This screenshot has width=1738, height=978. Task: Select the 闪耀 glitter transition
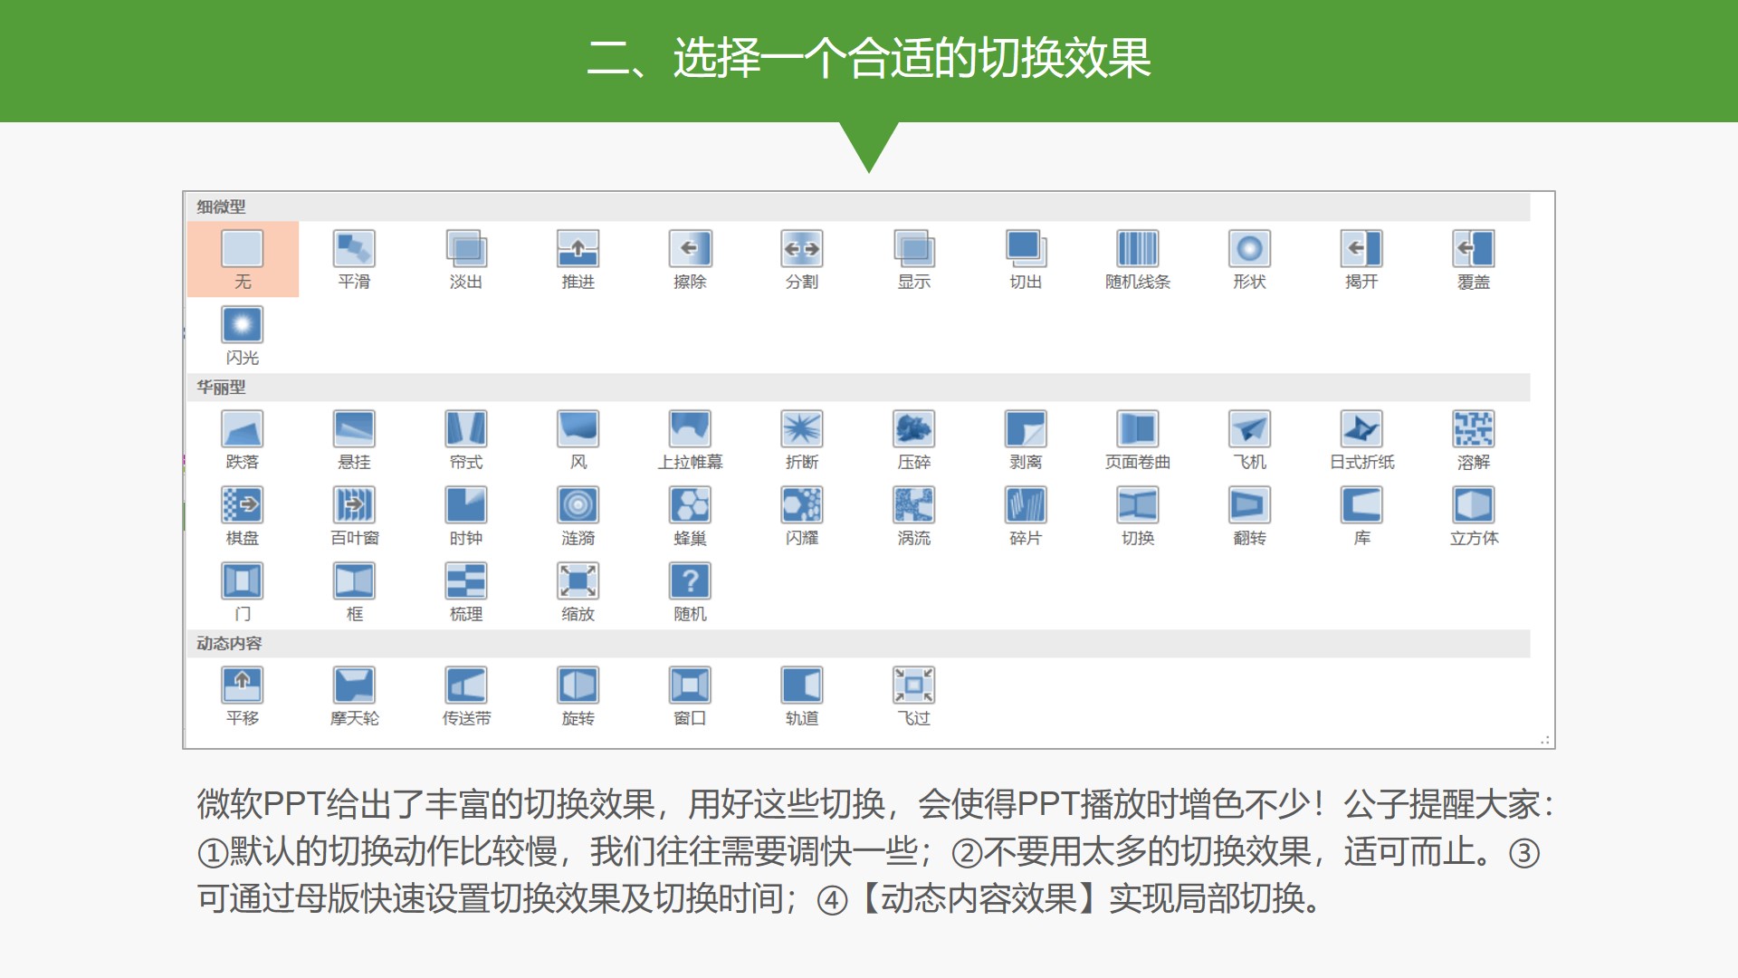(802, 515)
